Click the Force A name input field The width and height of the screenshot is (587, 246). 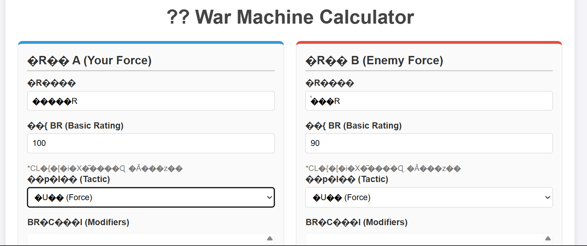(151, 101)
